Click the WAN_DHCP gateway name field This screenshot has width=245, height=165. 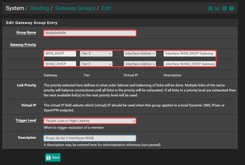pyautogui.click(x=60, y=53)
